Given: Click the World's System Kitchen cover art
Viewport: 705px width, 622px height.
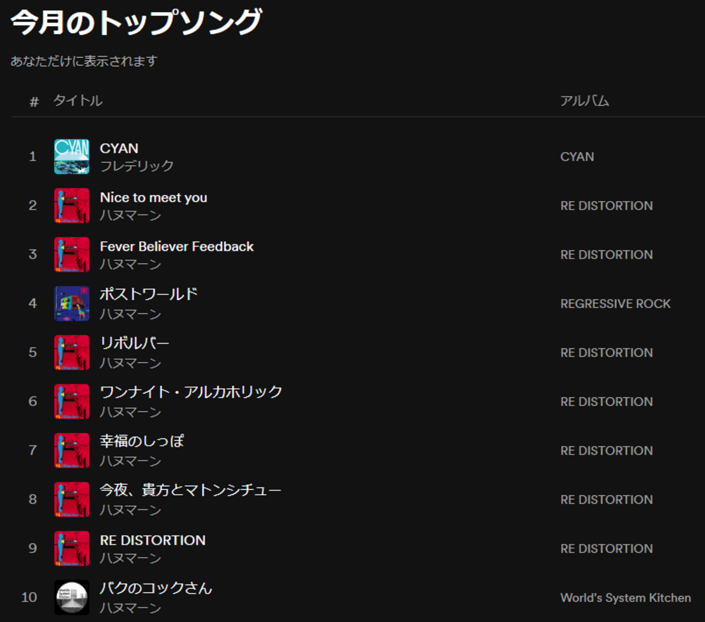Looking at the screenshot, I should click(71, 597).
